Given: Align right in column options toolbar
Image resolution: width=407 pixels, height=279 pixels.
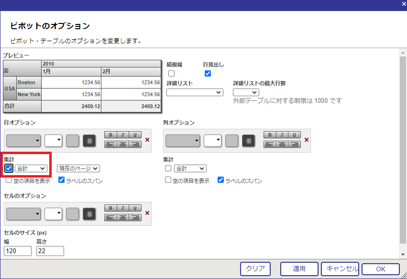Looking at the screenshot, I should coord(294,144).
